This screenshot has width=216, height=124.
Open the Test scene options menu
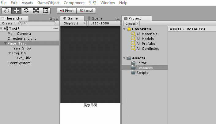tap(56, 29)
